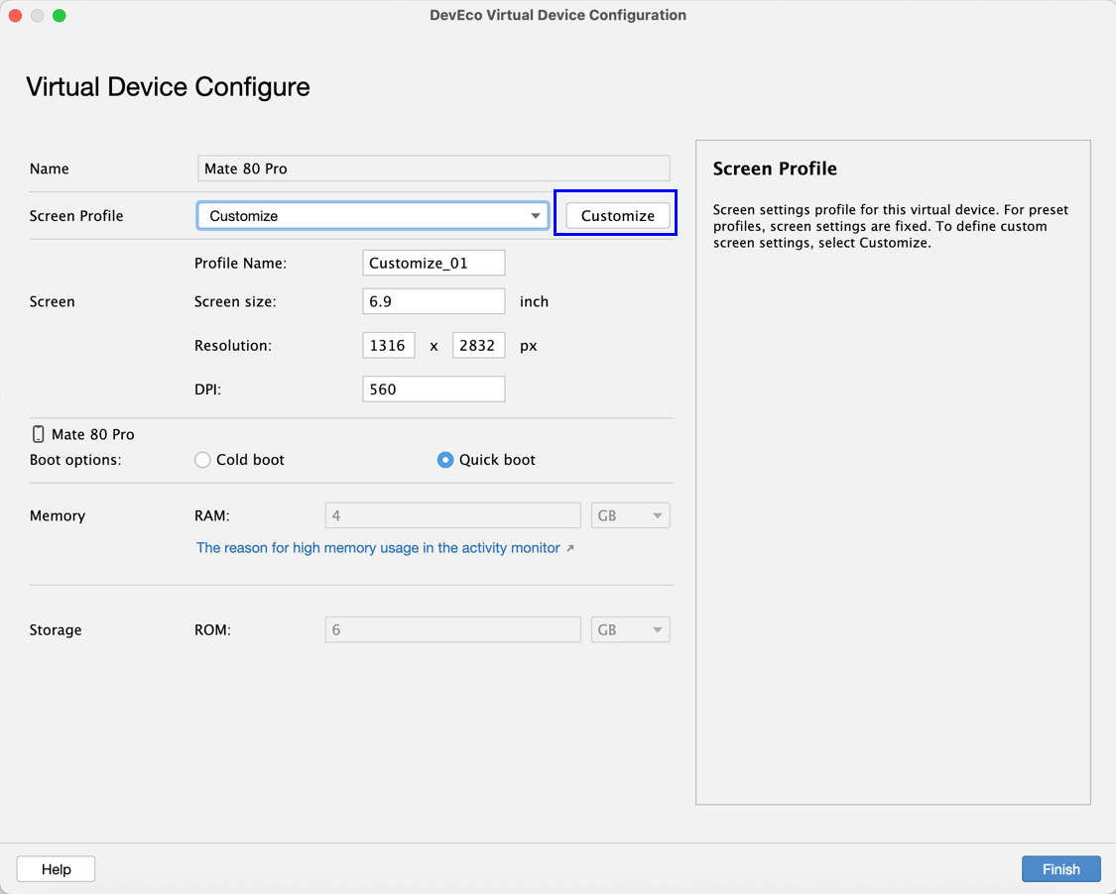1116x894 pixels.
Task: Click the device Name field
Action: click(434, 168)
